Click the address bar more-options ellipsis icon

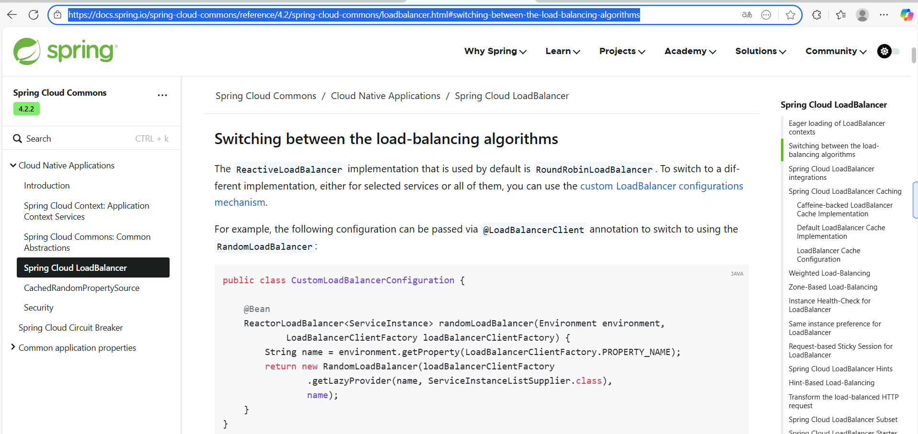[766, 15]
